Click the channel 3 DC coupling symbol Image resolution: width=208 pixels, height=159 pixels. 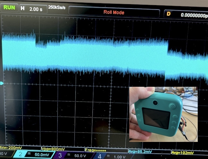(x=69, y=154)
